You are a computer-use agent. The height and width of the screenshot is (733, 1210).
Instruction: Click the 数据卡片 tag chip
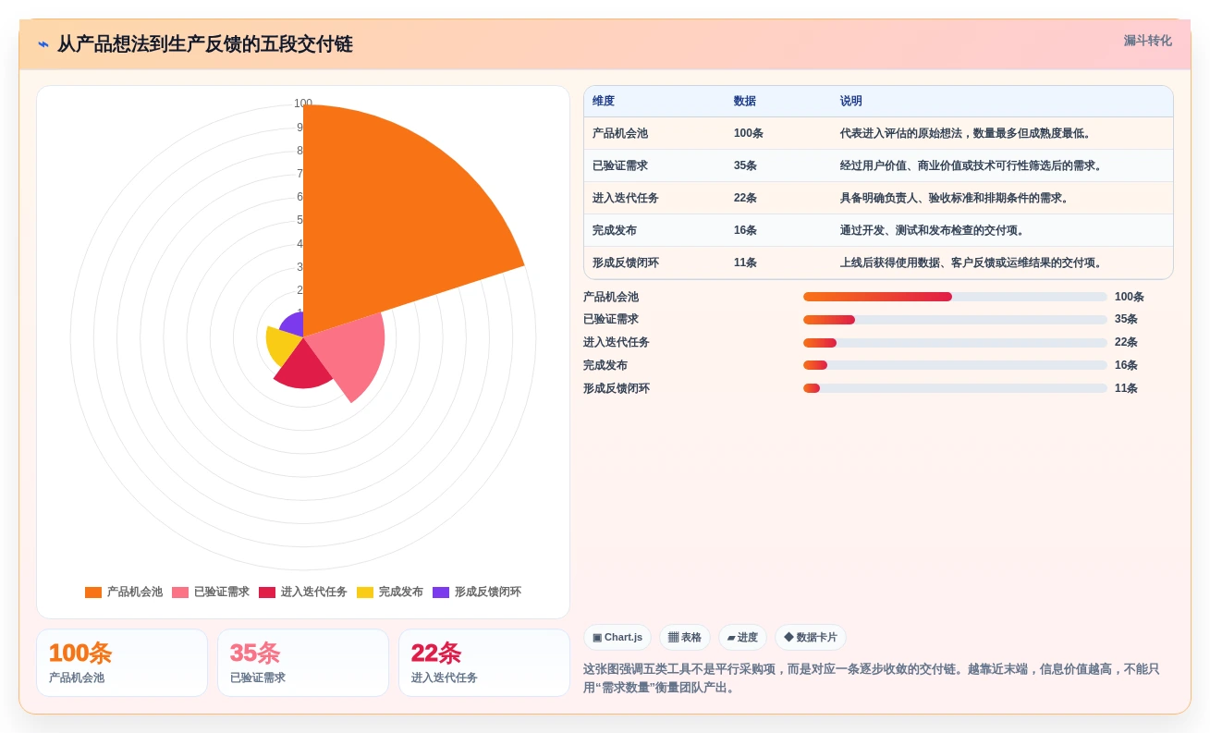(810, 637)
